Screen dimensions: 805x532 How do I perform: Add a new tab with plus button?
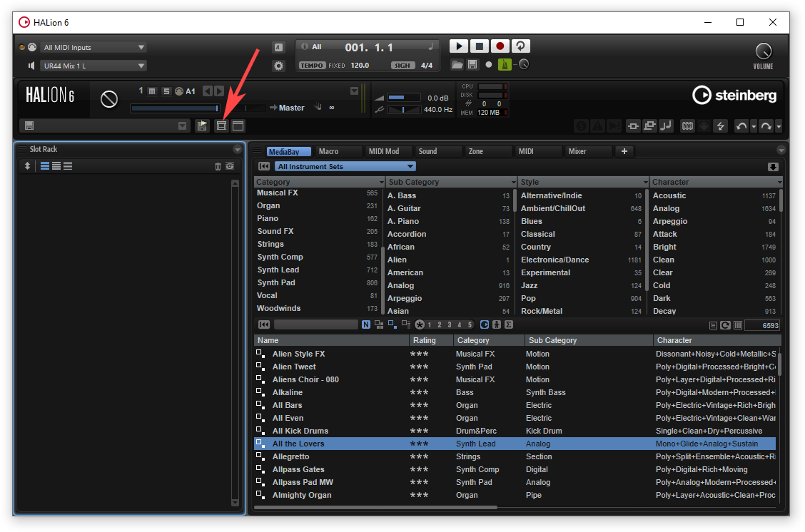click(x=624, y=151)
